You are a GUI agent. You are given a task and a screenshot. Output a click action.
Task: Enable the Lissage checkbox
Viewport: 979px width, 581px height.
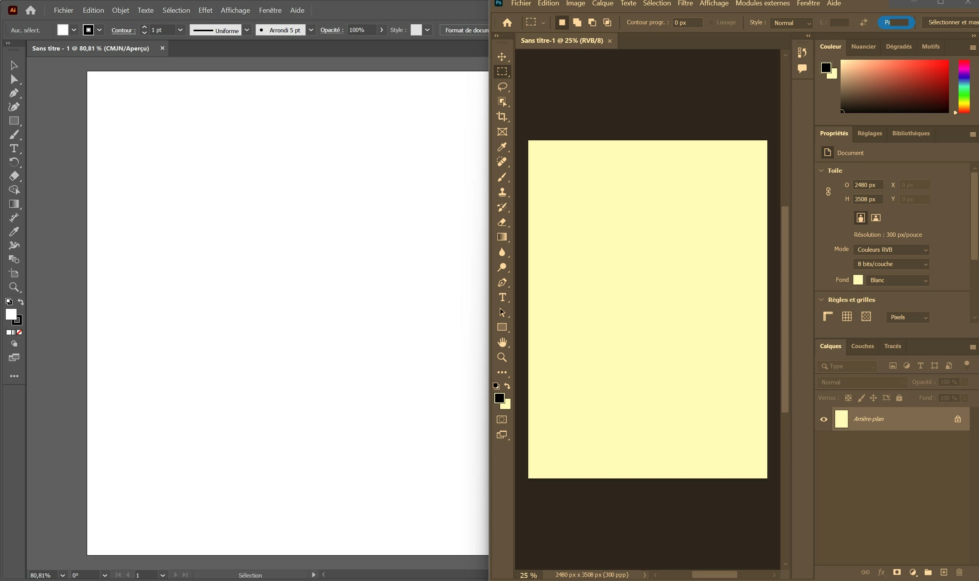pos(711,23)
